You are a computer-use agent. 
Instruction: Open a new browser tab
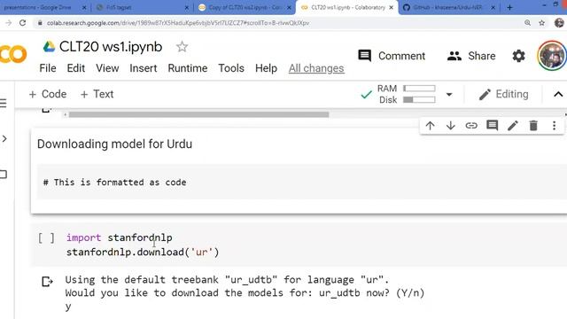[x=509, y=7]
